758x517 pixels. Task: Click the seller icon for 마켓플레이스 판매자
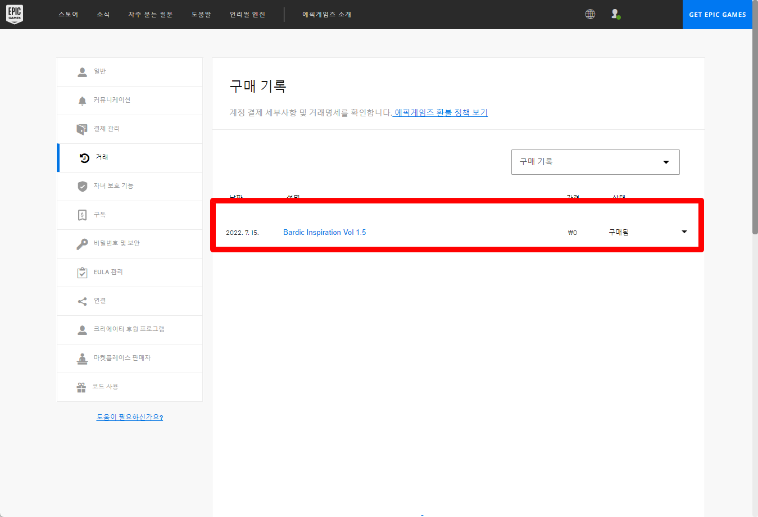tap(82, 359)
